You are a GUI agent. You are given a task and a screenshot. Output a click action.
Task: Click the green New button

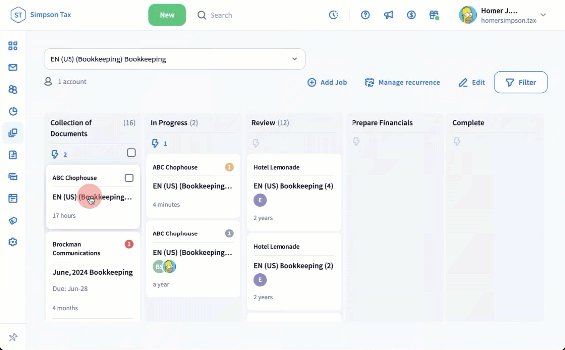point(167,15)
